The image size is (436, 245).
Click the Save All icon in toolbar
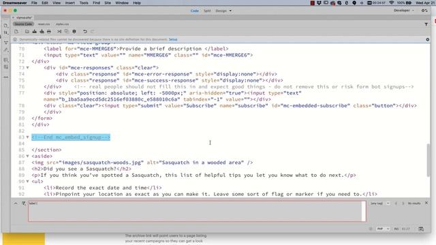pyautogui.click(x=42, y=31)
